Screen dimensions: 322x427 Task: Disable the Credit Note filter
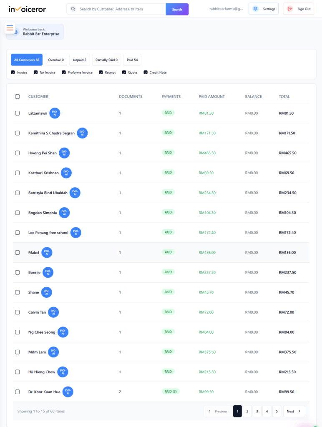pyautogui.click(x=145, y=72)
